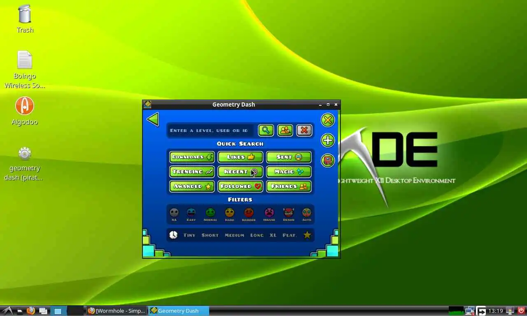
Task: Toggle Long length filter
Action: click(257, 235)
